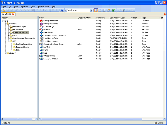This screenshot has height=125, width=167.
Task: Click the Page Setup section book icon
Action: click(41, 32)
